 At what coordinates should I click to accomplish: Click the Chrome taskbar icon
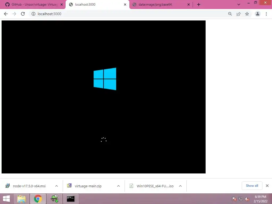[38, 199]
